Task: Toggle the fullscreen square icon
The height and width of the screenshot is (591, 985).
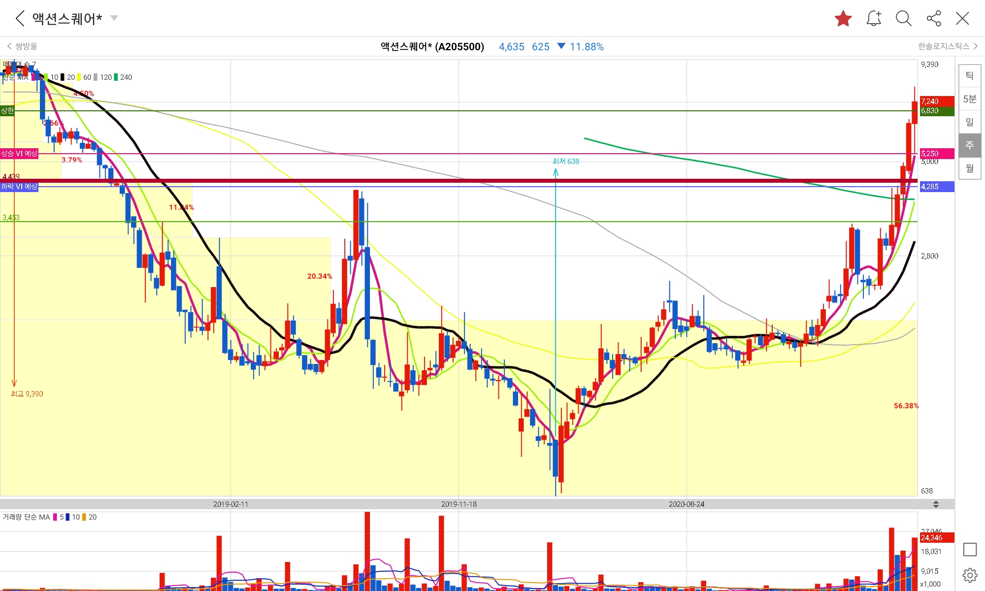Action: [x=970, y=550]
